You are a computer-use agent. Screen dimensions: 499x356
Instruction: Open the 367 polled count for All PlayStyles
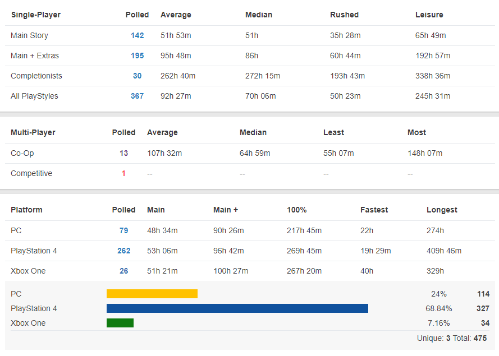pos(137,96)
